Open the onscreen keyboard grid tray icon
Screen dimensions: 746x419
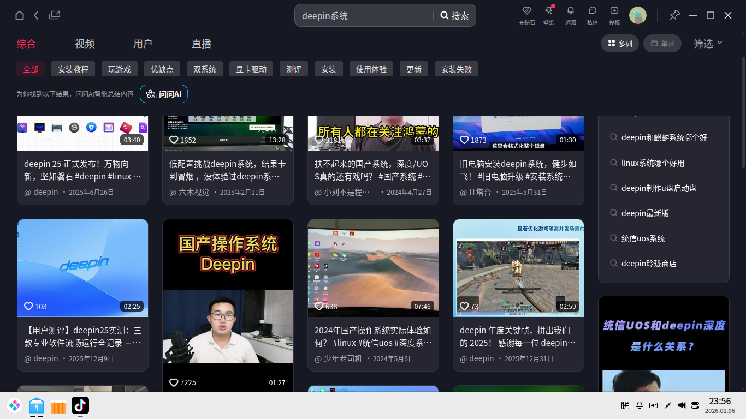point(625,405)
